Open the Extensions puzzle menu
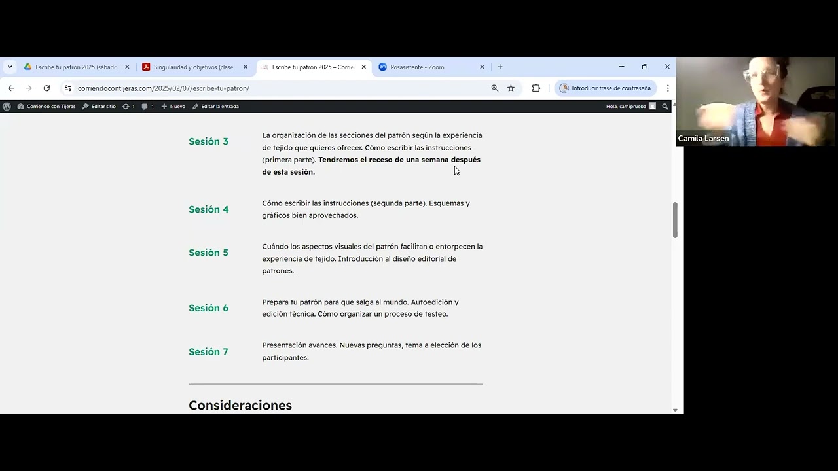 [x=536, y=88]
